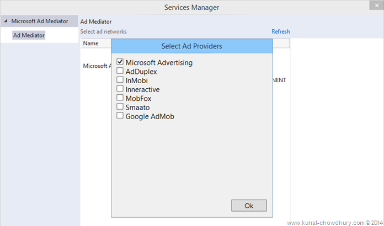The image size is (384, 226).
Task: Select Ad Mediator in the sidebar
Action: [29, 35]
